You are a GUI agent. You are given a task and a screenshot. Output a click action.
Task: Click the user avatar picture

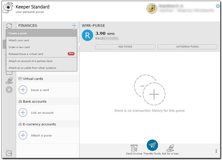point(152,9)
